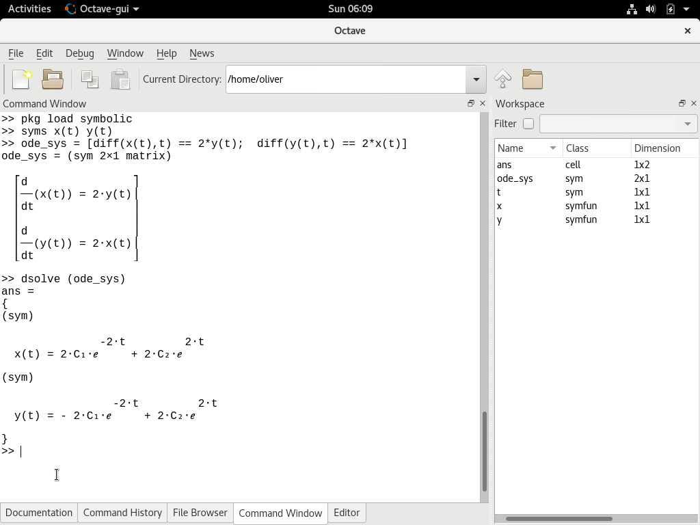Select variable ode_sys in Workspace
The height and width of the screenshot is (525, 700).
tap(515, 178)
